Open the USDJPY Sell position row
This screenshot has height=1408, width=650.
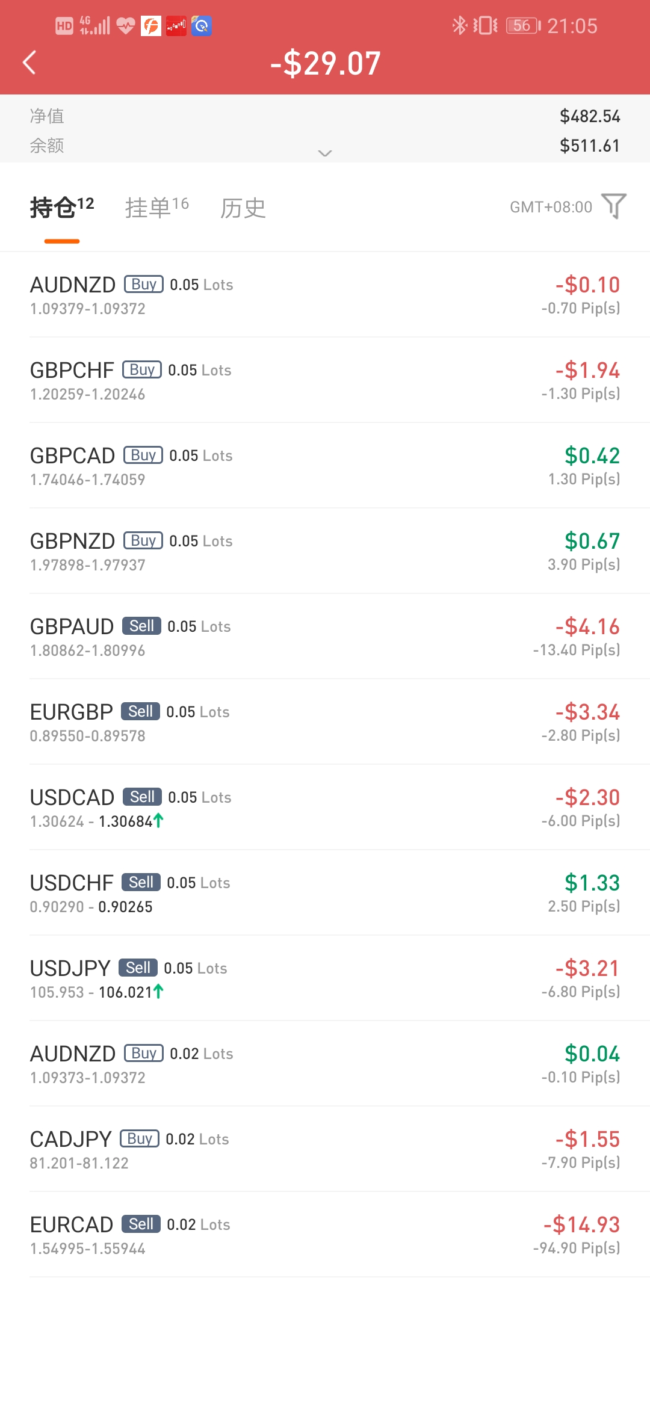tap(325, 978)
